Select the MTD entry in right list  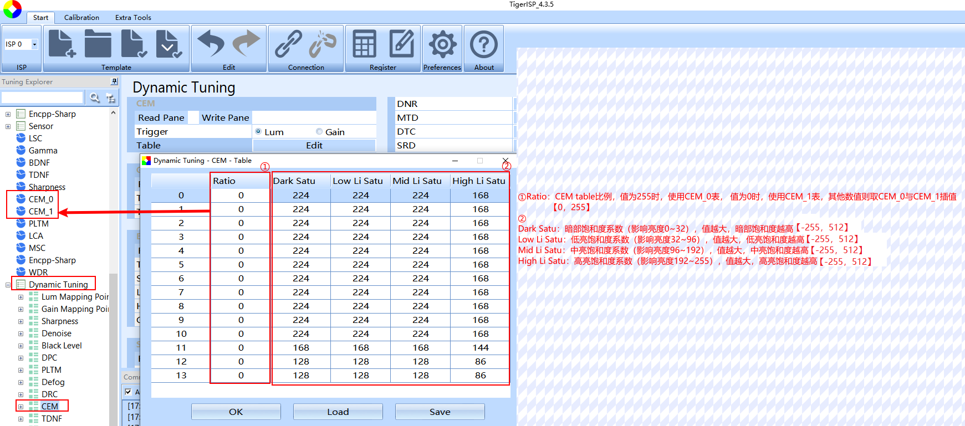pos(454,117)
